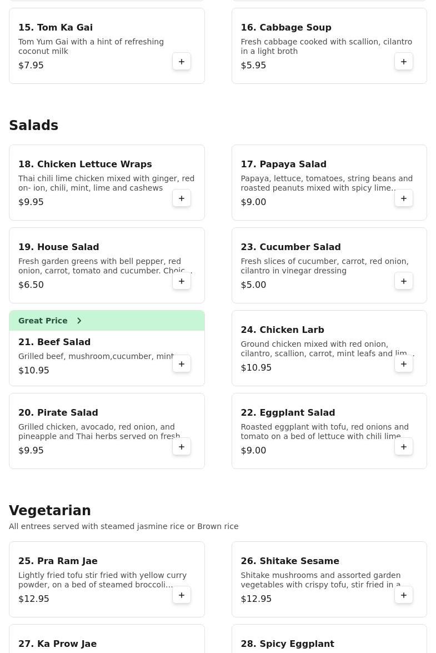Screen dimensions: 436x653
Task: Add House Salad to order
Action: tap(182, 281)
